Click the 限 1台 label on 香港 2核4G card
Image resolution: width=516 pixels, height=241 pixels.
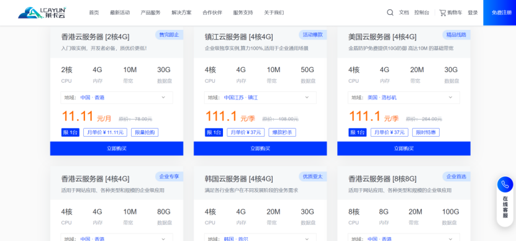coord(70,132)
